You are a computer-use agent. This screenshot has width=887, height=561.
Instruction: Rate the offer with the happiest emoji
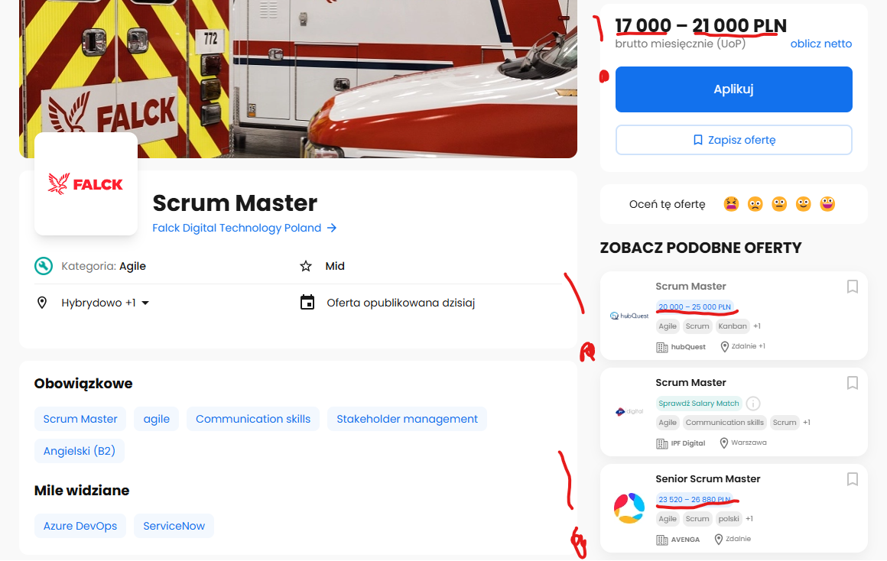point(827,204)
